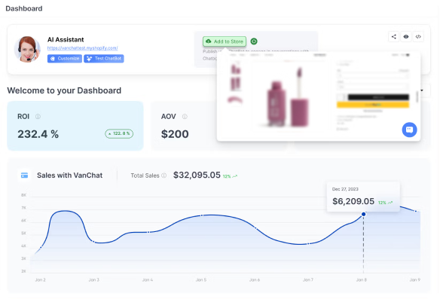Click the Jan 5 axis label
440x299 pixels.
201,280
